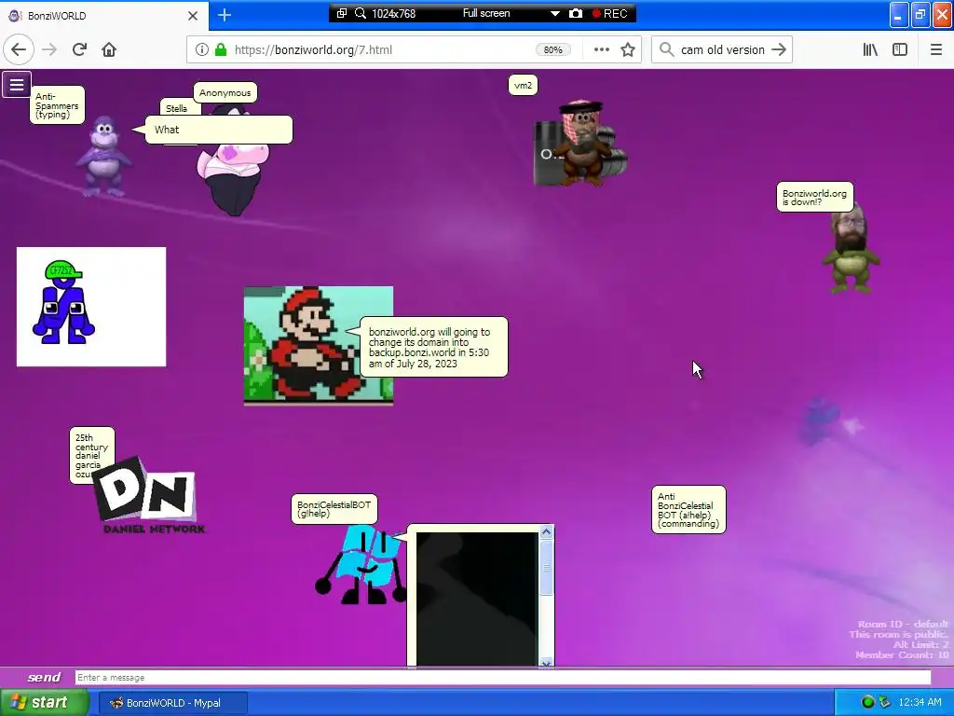Image resolution: width=954 pixels, height=716 pixels.
Task: Submit search with the arrow in search box
Action: [779, 50]
